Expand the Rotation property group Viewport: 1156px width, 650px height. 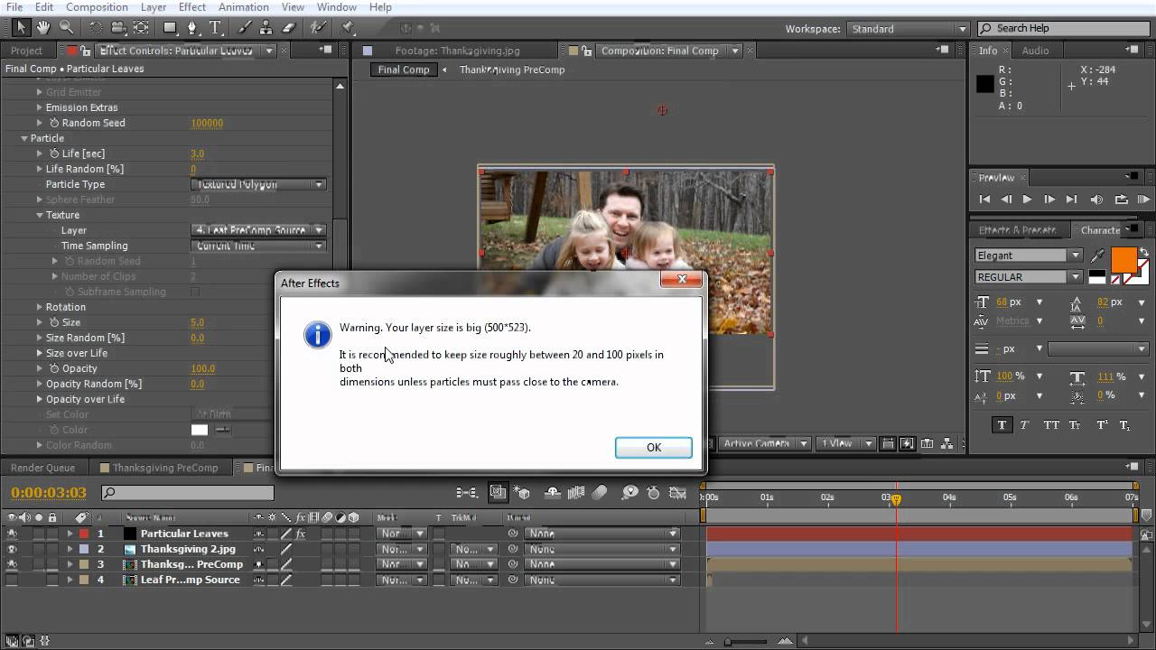point(40,307)
